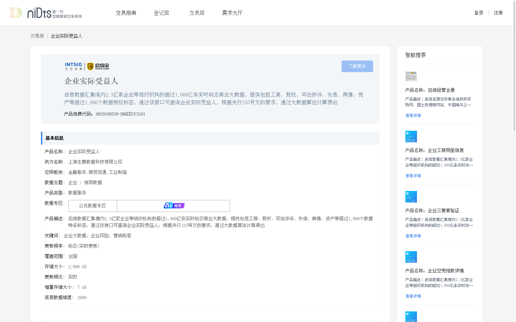
Task: Click product name 启信经营全景
Action: pyautogui.click(x=441, y=90)
